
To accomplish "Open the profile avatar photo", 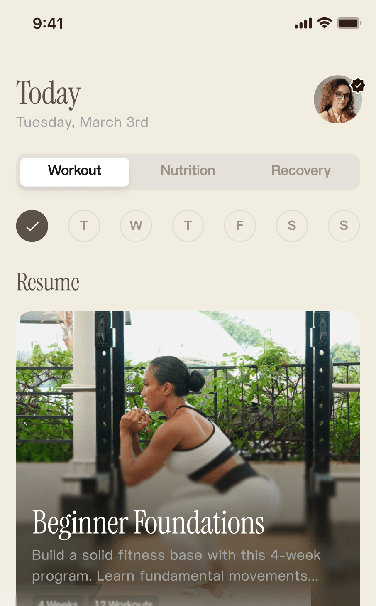I will [338, 99].
